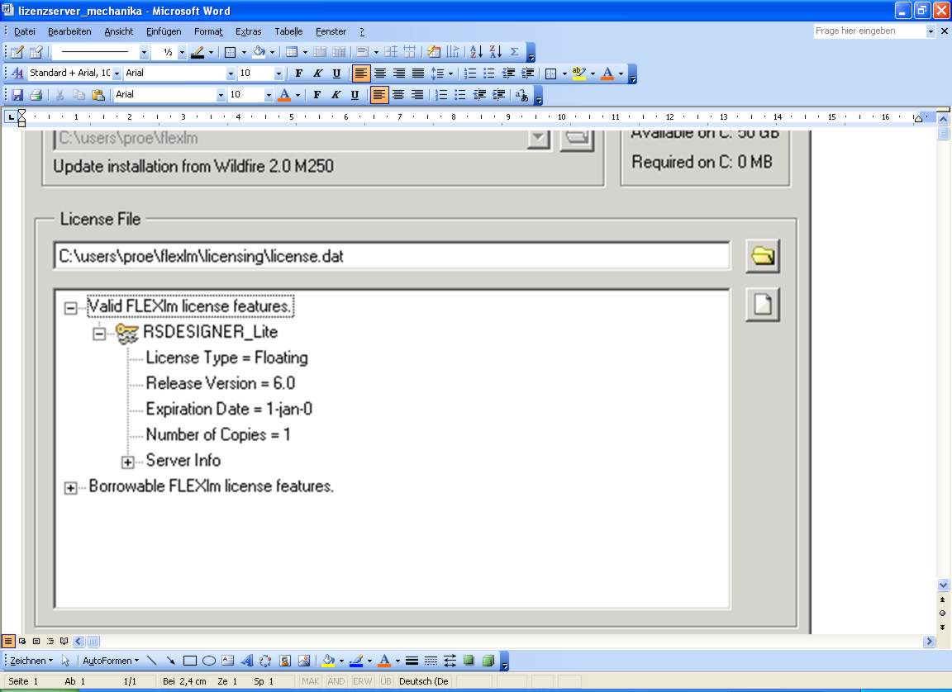Switch to Outline view button

(50, 641)
